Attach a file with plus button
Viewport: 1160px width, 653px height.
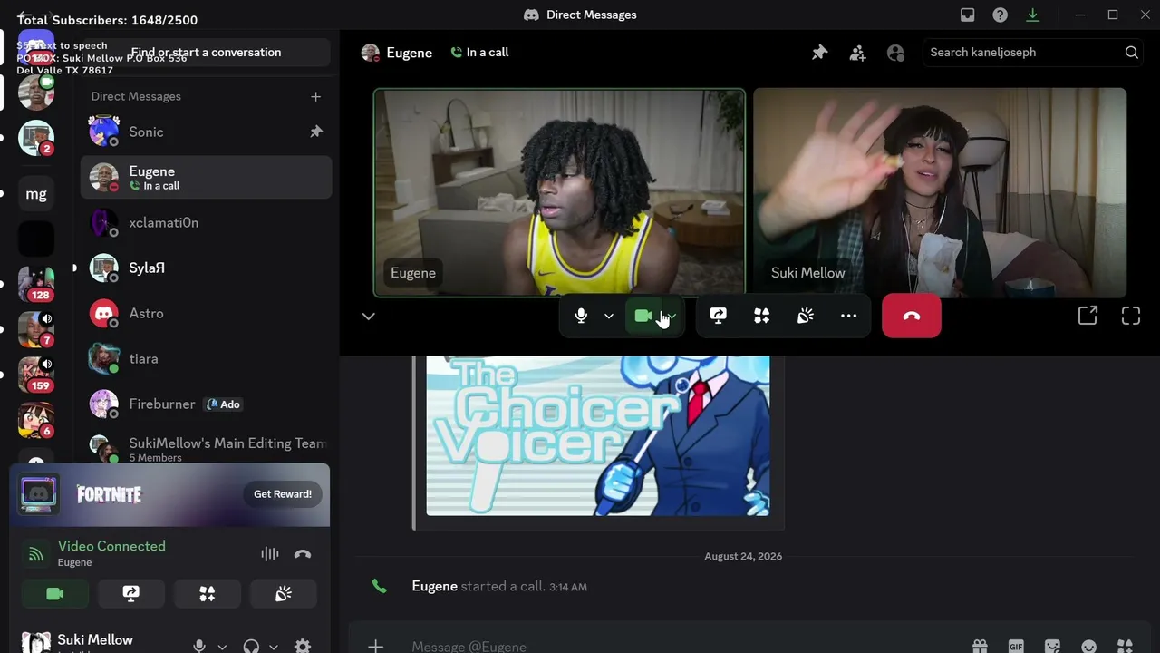coord(375,646)
